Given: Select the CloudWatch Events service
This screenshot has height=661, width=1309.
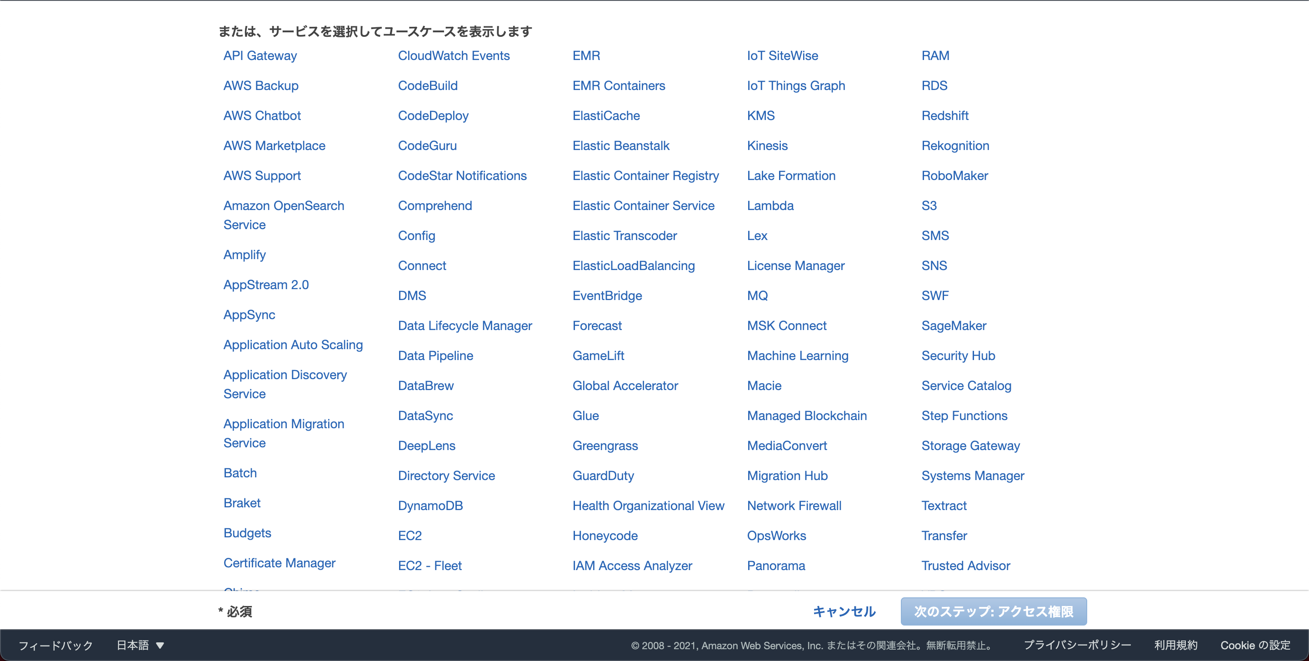Looking at the screenshot, I should [453, 56].
